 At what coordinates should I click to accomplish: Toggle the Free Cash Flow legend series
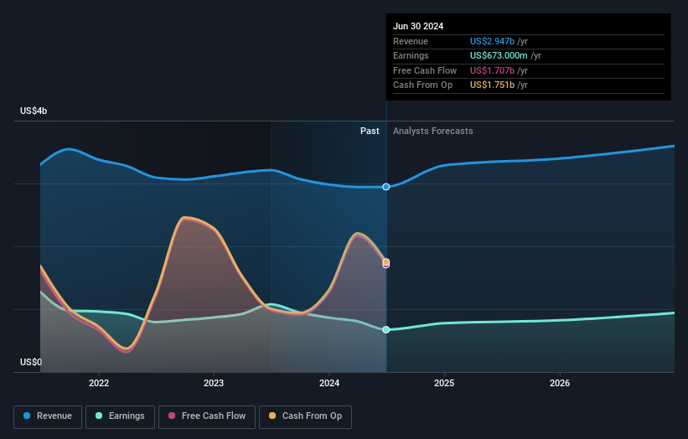[207, 416]
